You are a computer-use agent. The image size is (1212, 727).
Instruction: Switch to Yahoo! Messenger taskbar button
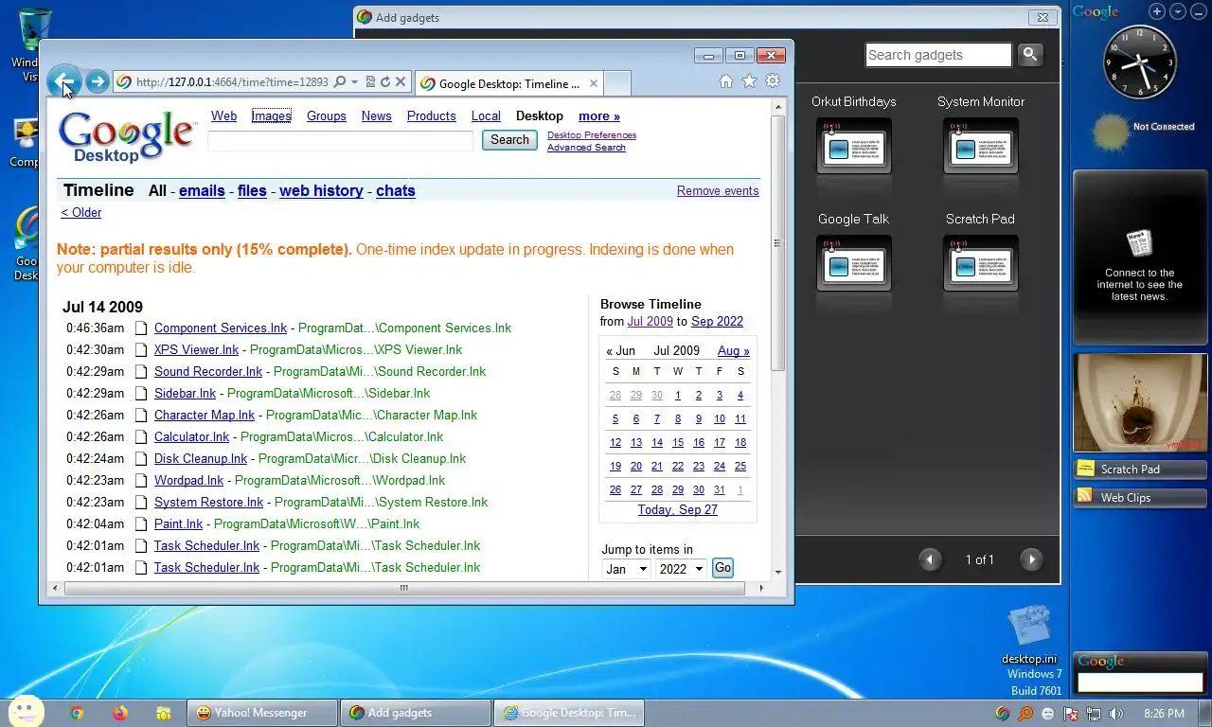(262, 713)
